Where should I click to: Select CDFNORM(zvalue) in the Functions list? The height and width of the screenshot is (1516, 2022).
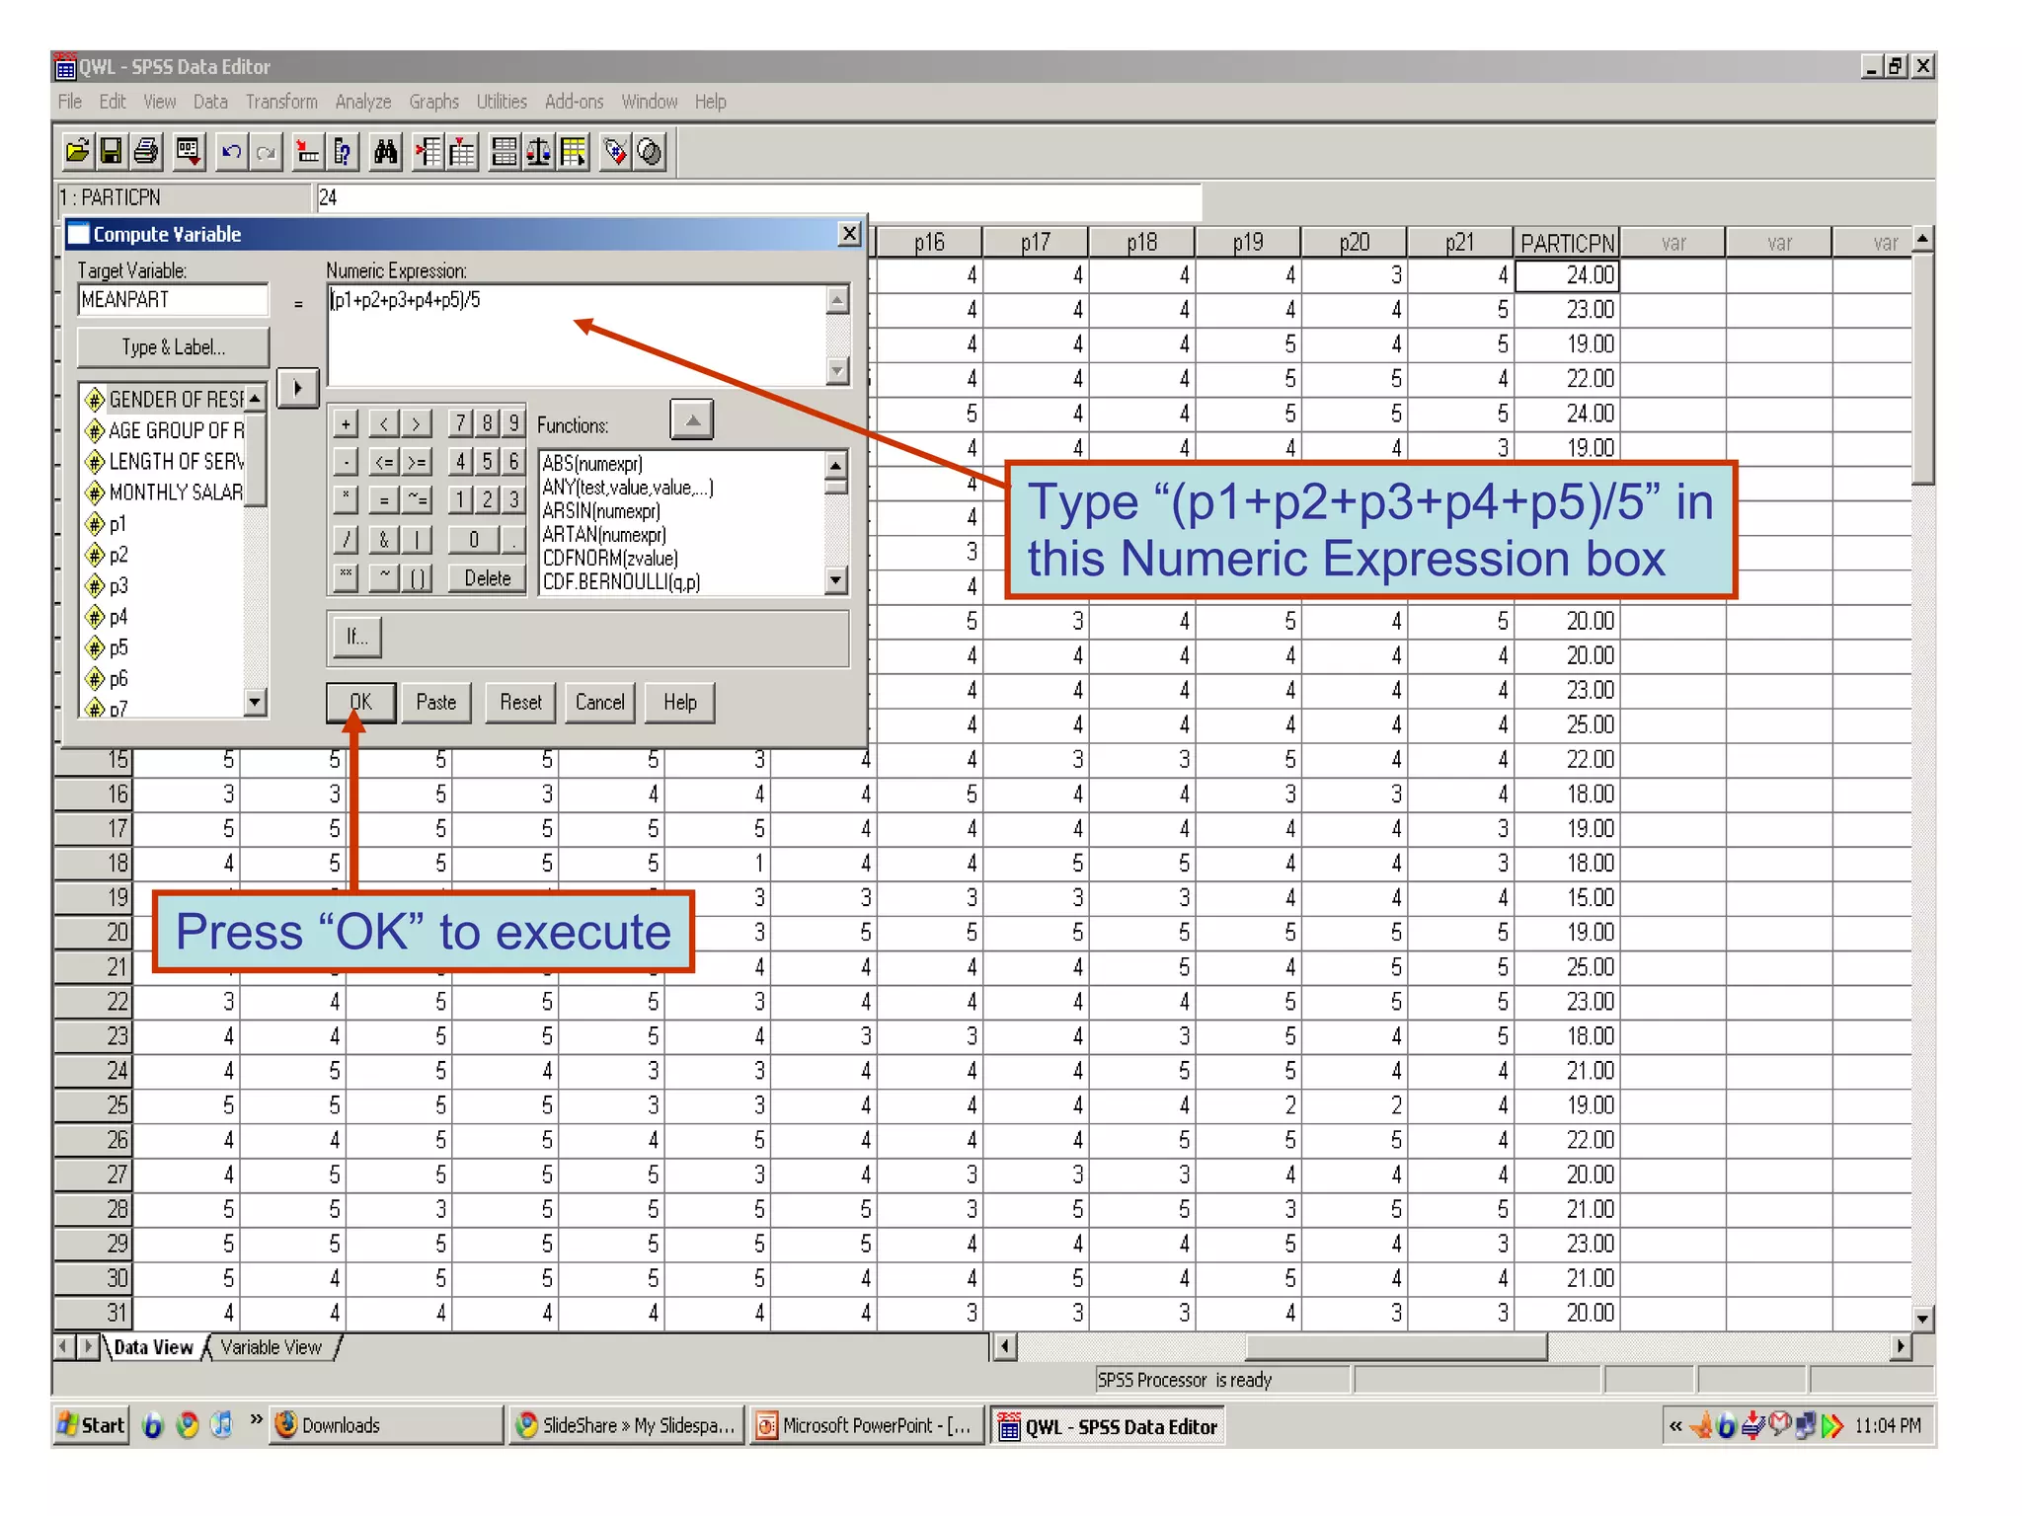pyautogui.click(x=610, y=559)
